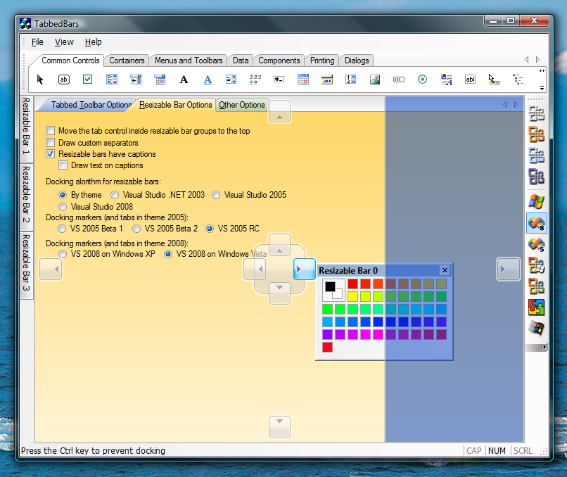The width and height of the screenshot is (567, 477).
Task: Choose the ListView control icon
Action: click(x=255, y=79)
